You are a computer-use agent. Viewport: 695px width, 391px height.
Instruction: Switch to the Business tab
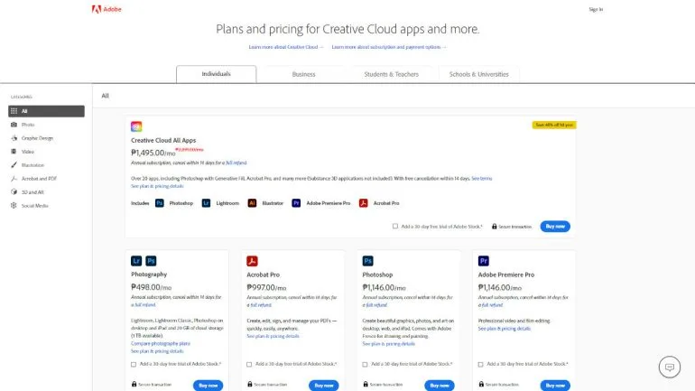pos(303,74)
